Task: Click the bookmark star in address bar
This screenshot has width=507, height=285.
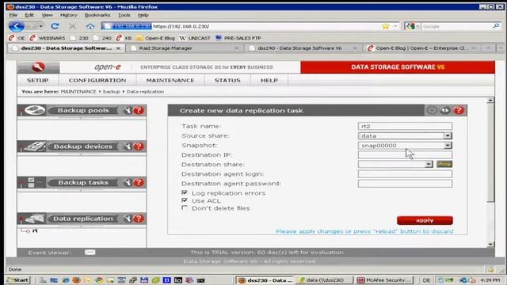Action: (386, 26)
